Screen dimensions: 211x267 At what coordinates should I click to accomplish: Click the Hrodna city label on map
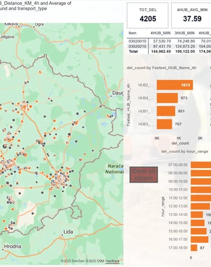[12, 246]
